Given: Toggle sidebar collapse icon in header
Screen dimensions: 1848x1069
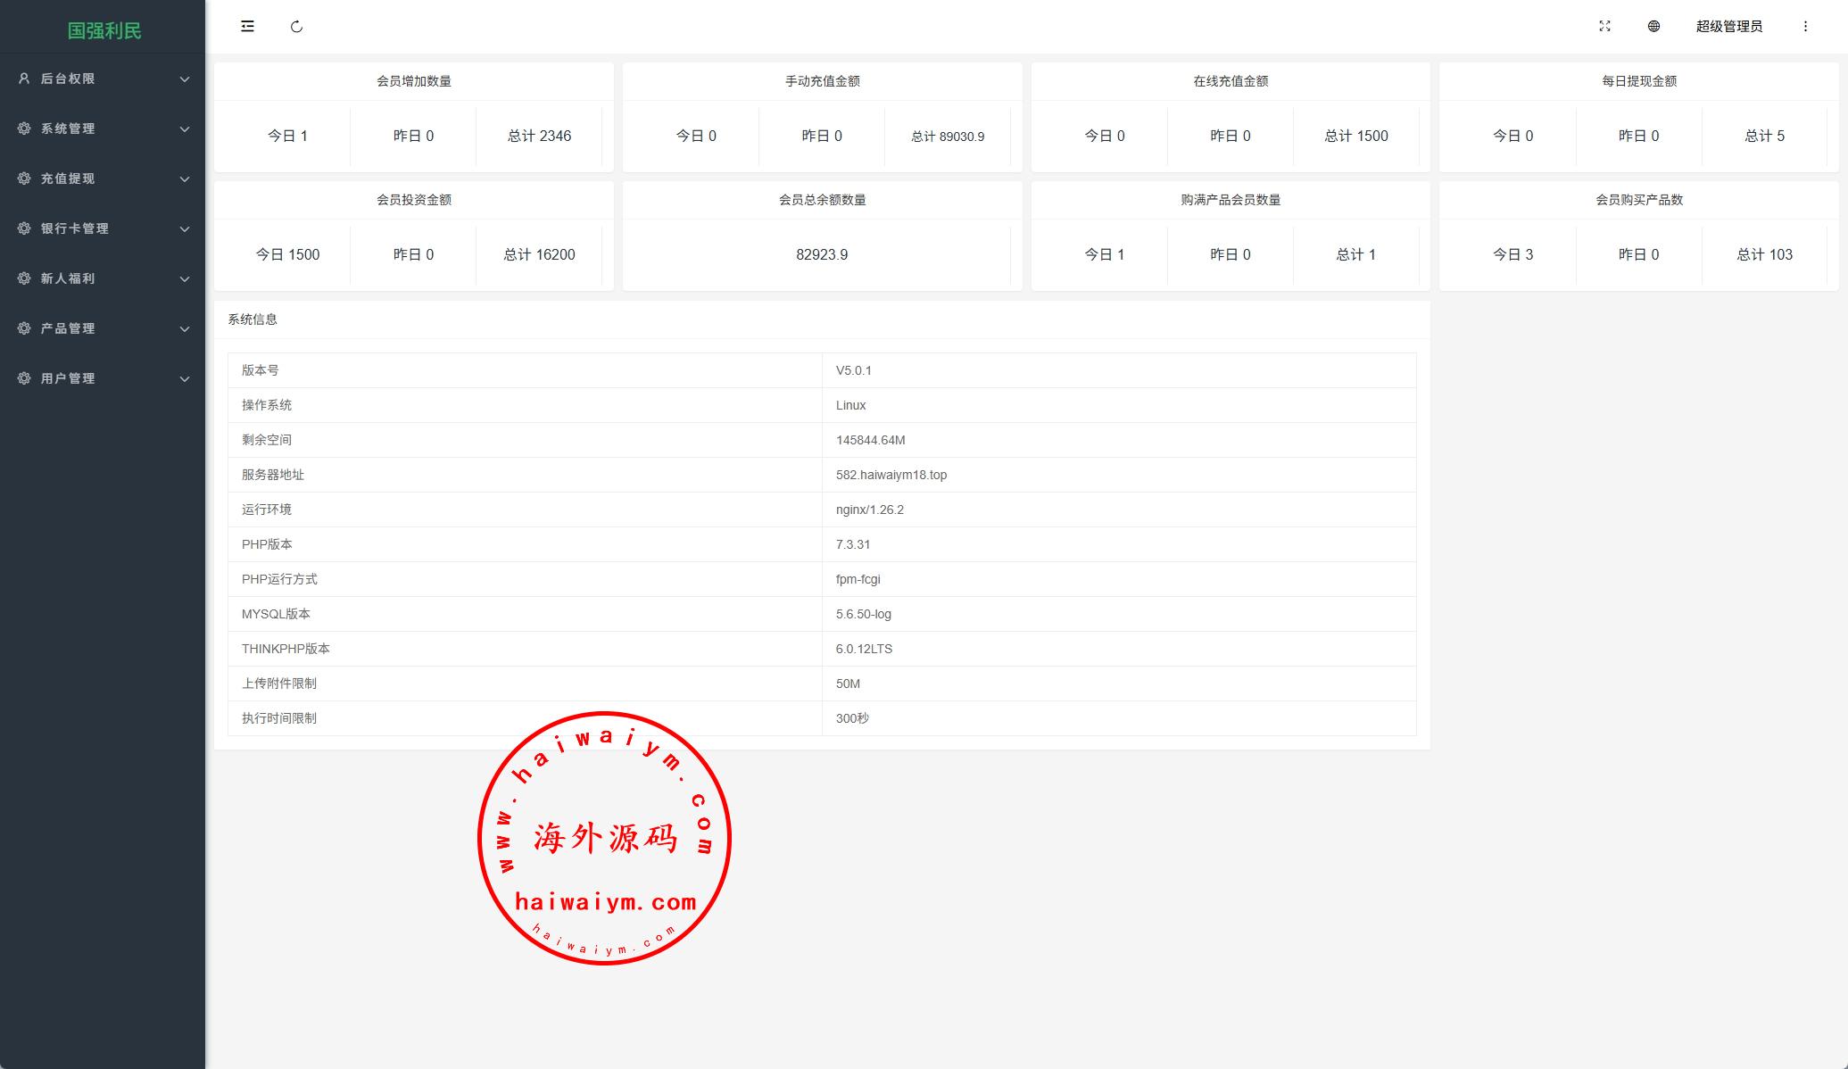Looking at the screenshot, I should 247,27.
